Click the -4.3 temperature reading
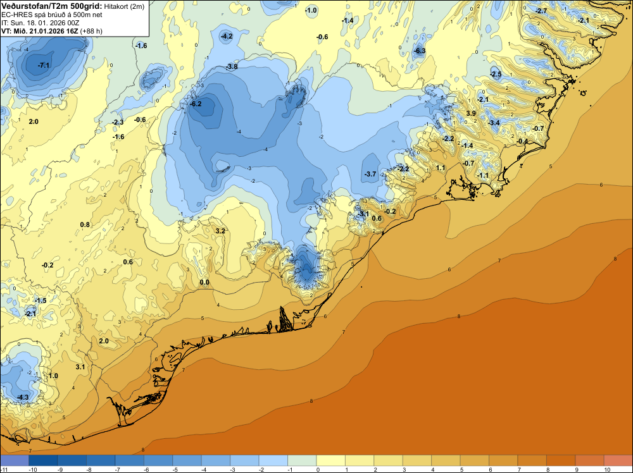The width and height of the screenshot is (633, 473). (x=23, y=397)
